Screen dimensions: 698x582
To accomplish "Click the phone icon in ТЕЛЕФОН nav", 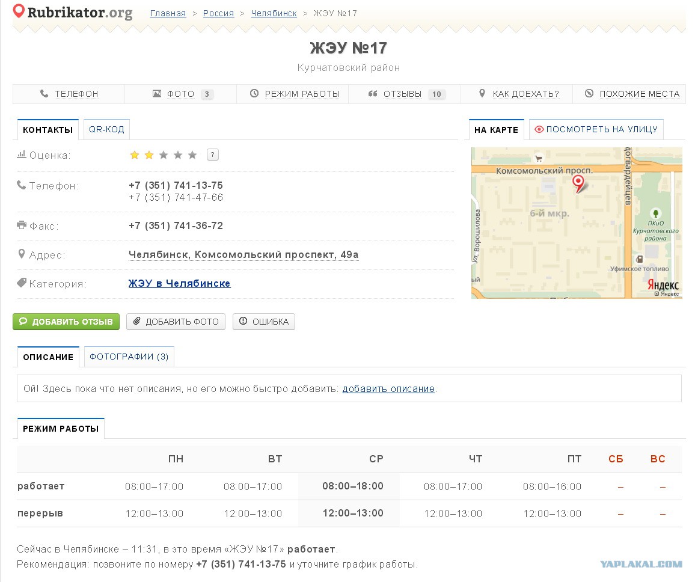I will (x=44, y=94).
